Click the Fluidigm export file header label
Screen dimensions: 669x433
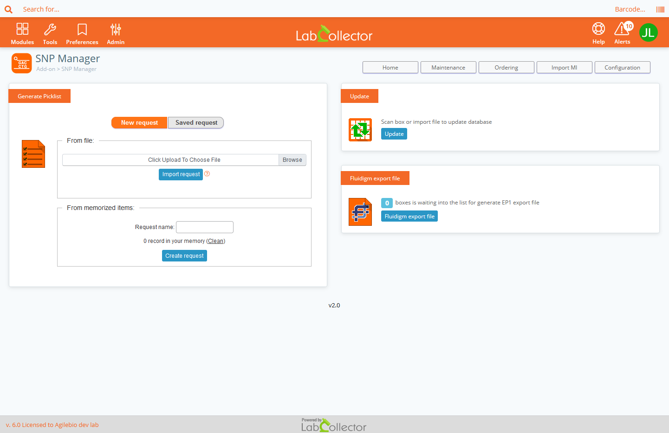(375, 178)
